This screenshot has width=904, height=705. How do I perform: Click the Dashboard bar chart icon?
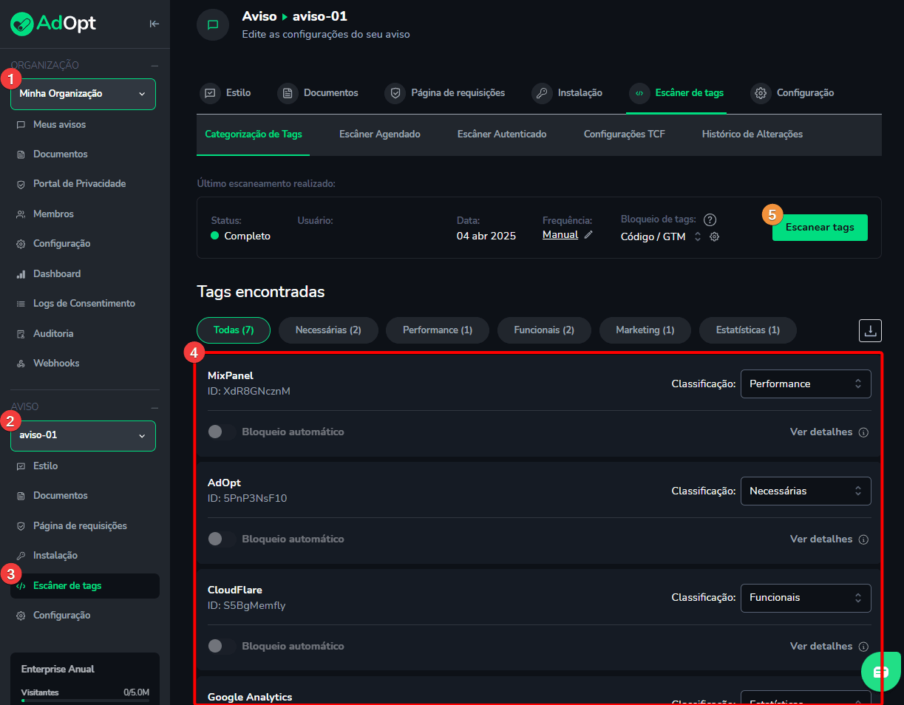coord(21,274)
